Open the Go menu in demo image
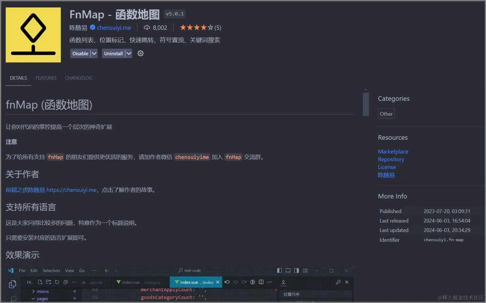 [82, 271]
